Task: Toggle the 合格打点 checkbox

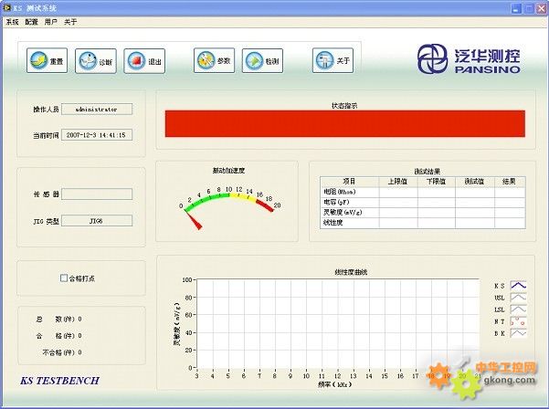Action: (64, 278)
